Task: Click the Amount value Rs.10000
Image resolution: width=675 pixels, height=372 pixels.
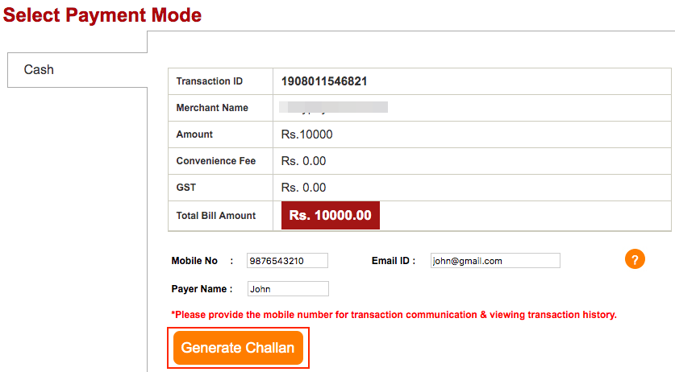Action: [306, 134]
